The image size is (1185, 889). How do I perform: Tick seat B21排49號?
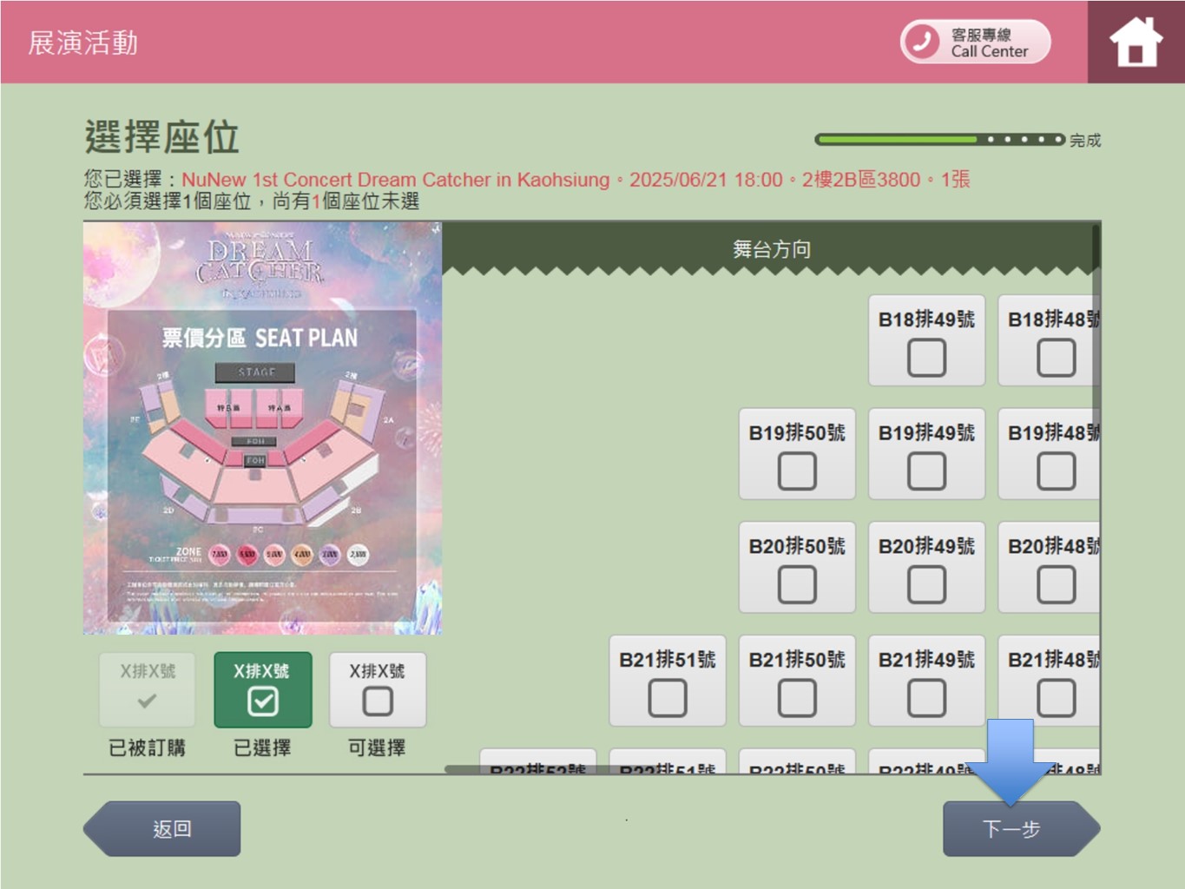tap(926, 697)
